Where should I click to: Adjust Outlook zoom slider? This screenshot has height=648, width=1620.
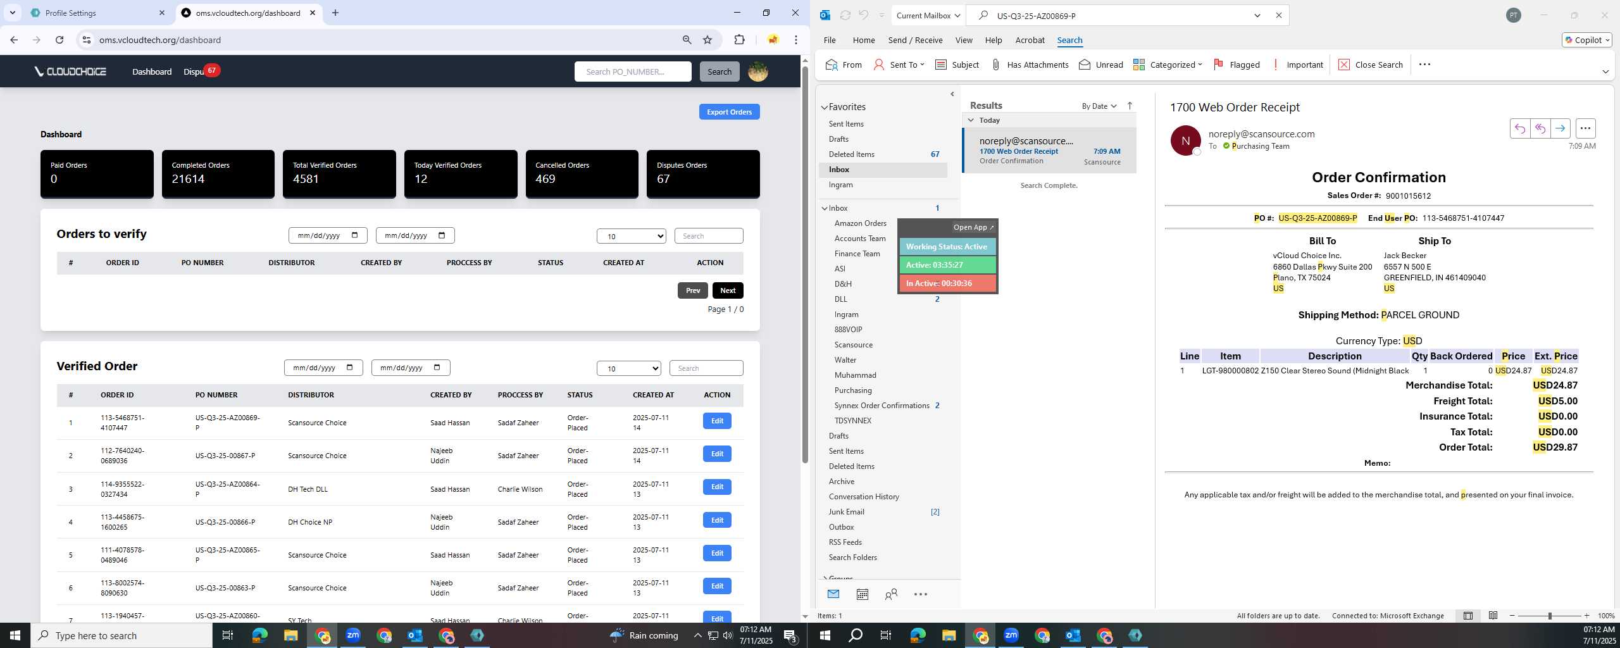[1549, 616]
